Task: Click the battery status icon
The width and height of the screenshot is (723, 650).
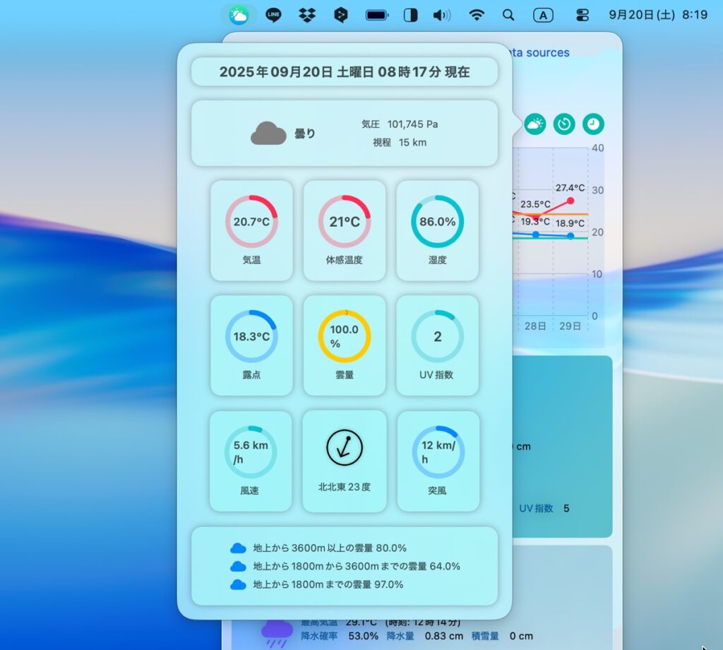Action: (377, 14)
